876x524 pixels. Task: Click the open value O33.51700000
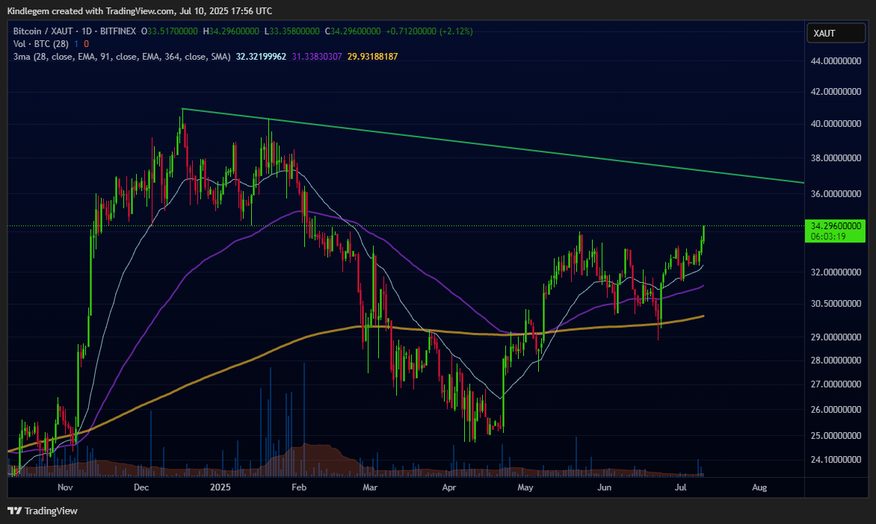169,31
